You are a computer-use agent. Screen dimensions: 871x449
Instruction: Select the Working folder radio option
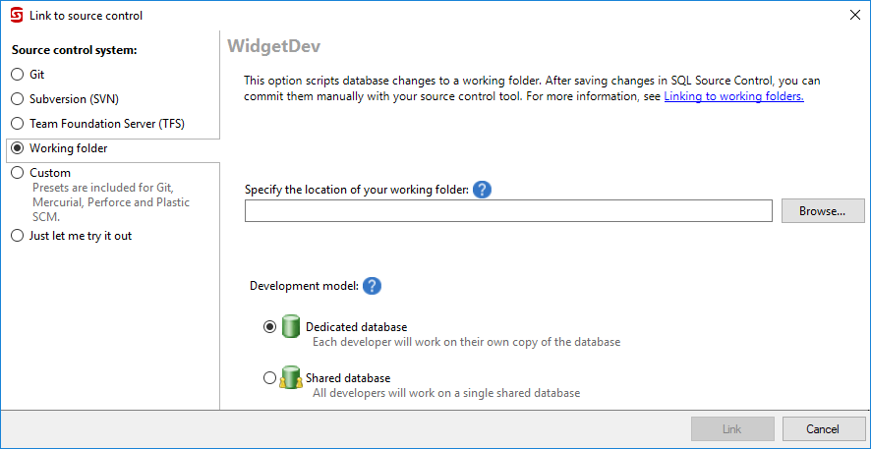click(x=17, y=148)
